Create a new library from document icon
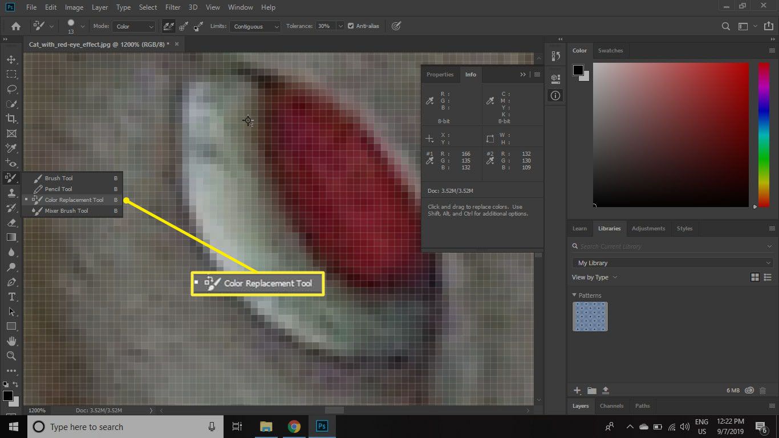 pos(606,391)
